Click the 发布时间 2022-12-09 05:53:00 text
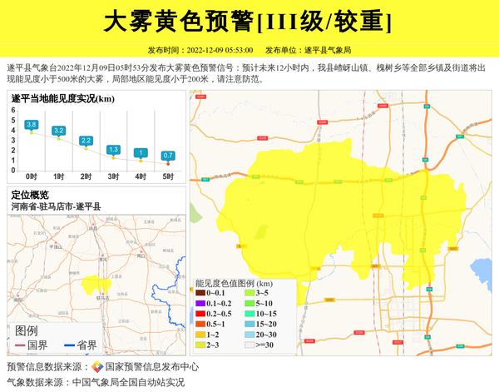The width and height of the screenshot is (499, 392). tap(200, 50)
